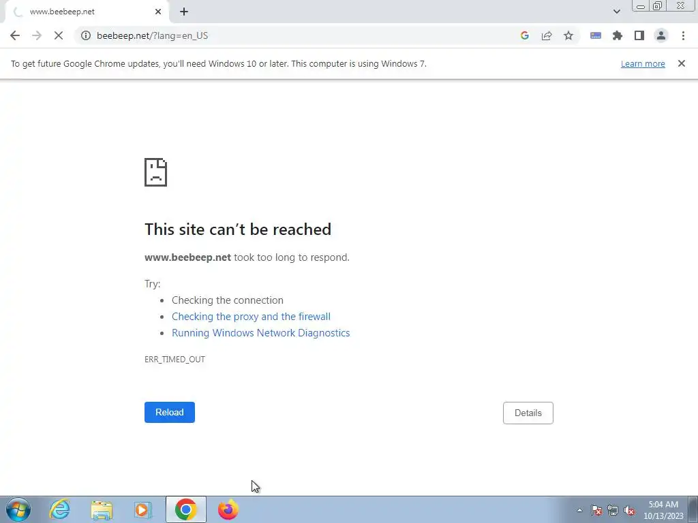Open Windows Media Player from taskbar
Viewport: 698px width, 523px height.
(142, 509)
